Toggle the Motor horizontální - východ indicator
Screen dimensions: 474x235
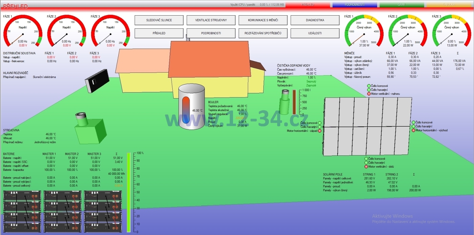[414, 130]
